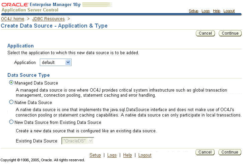Select the Native Data Source radio button
Screen dimensions: 243x165
click(x=11, y=102)
